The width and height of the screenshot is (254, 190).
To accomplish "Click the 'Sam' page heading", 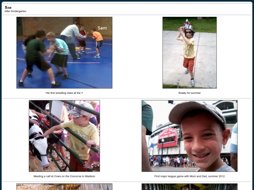I will pyautogui.click(x=8, y=8).
